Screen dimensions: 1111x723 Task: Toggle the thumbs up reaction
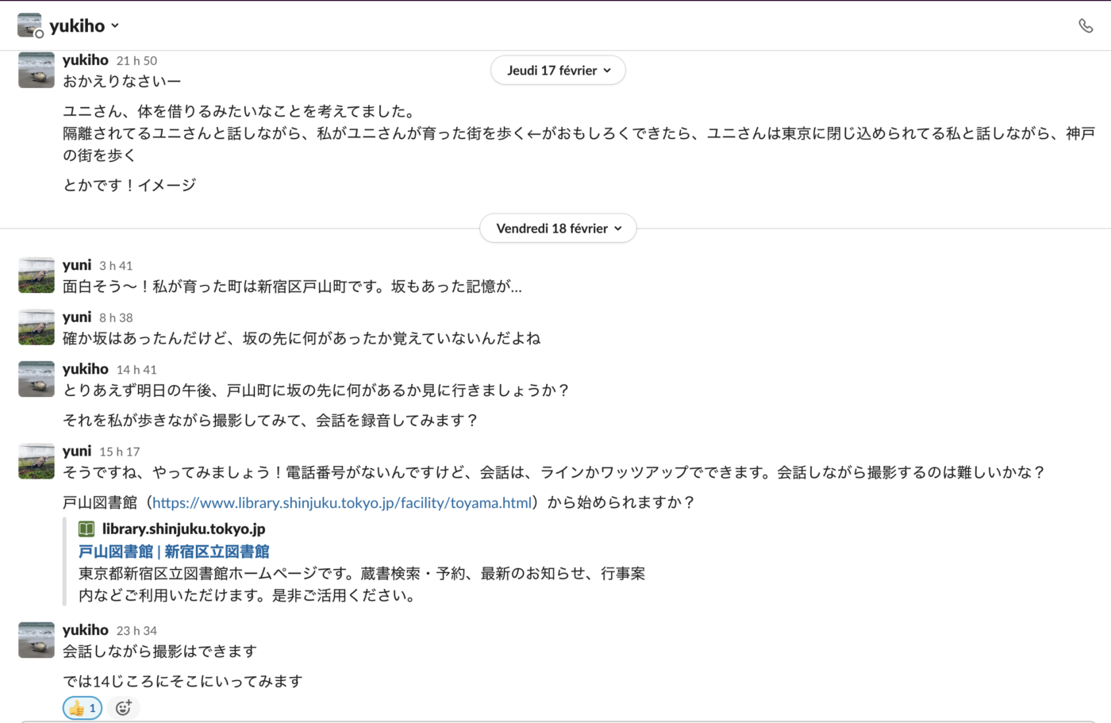[83, 708]
